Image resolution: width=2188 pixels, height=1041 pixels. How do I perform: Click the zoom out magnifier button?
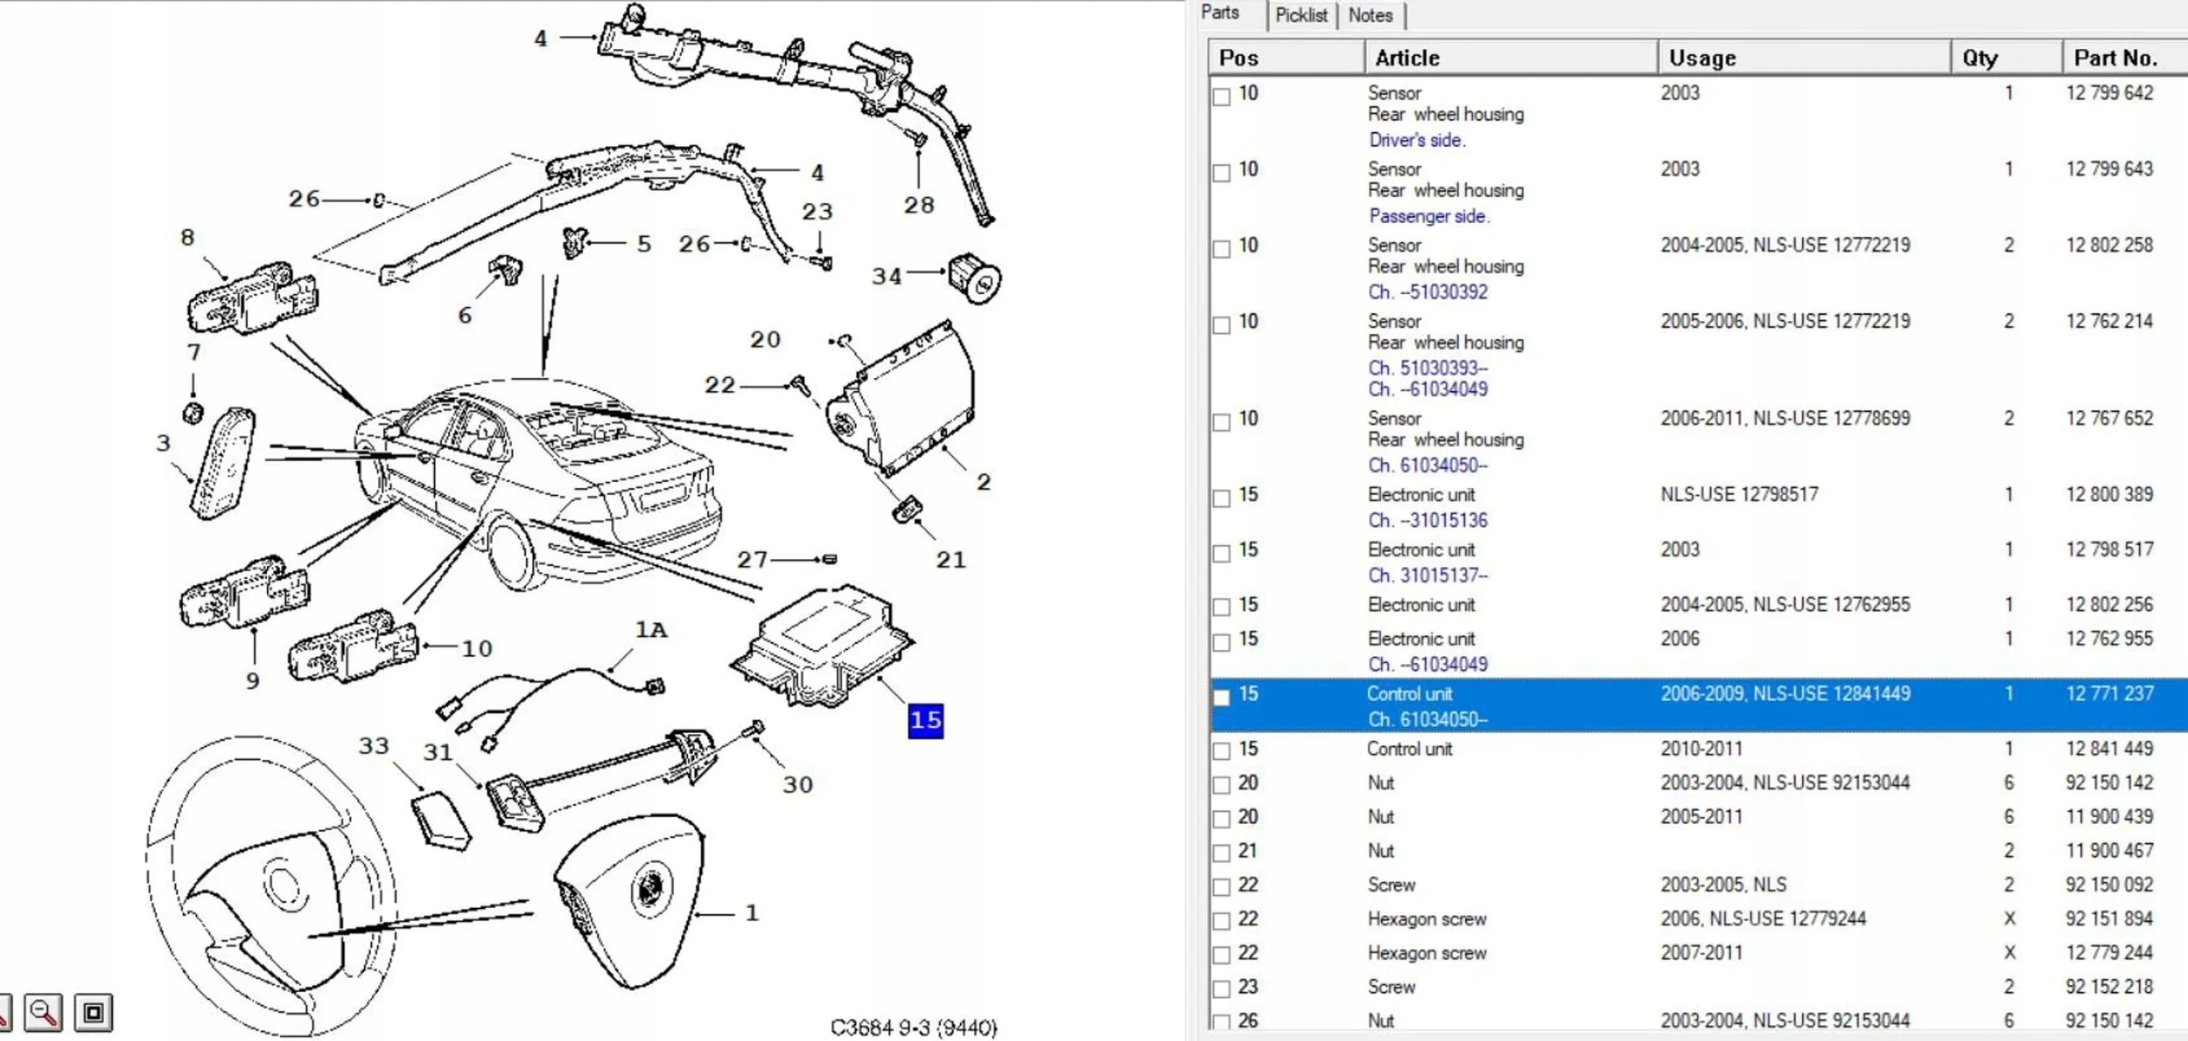tap(43, 1013)
